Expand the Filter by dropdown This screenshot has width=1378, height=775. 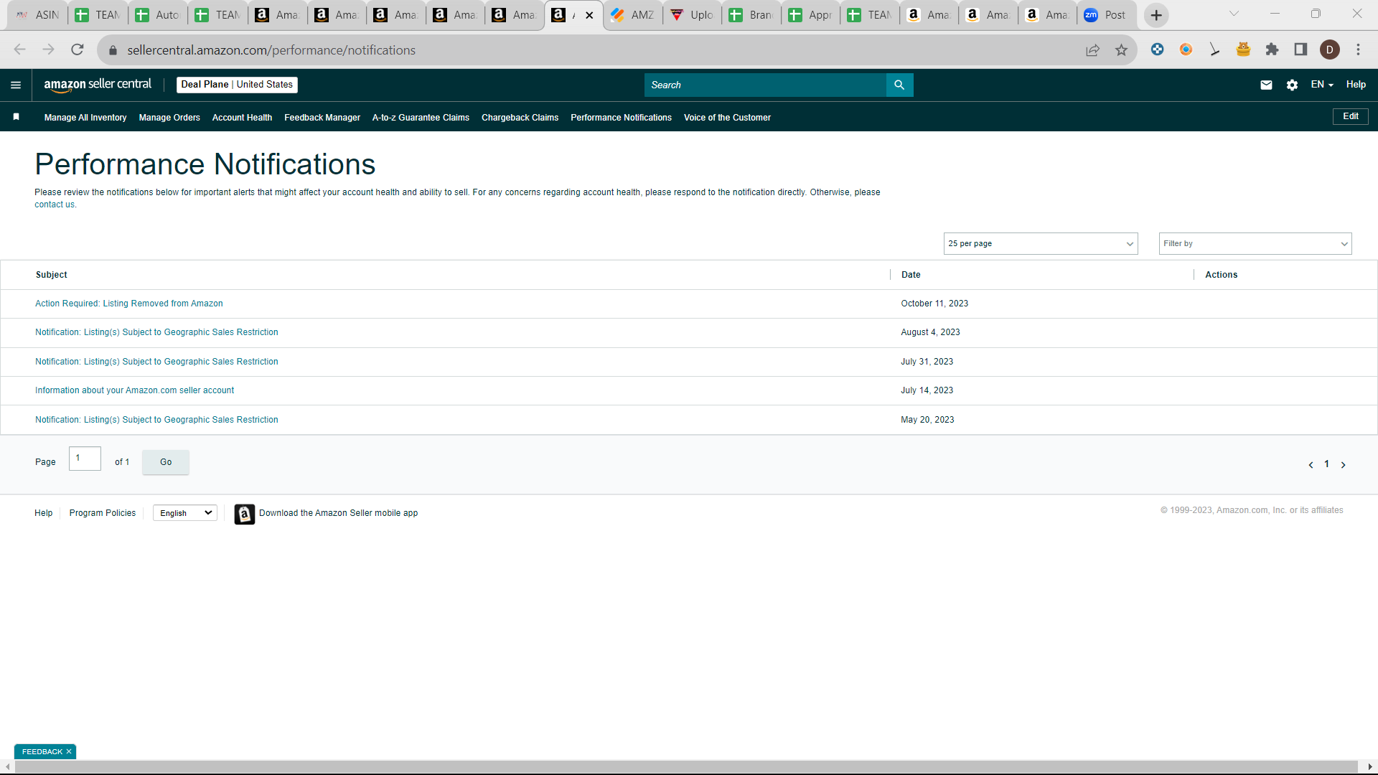[1255, 243]
